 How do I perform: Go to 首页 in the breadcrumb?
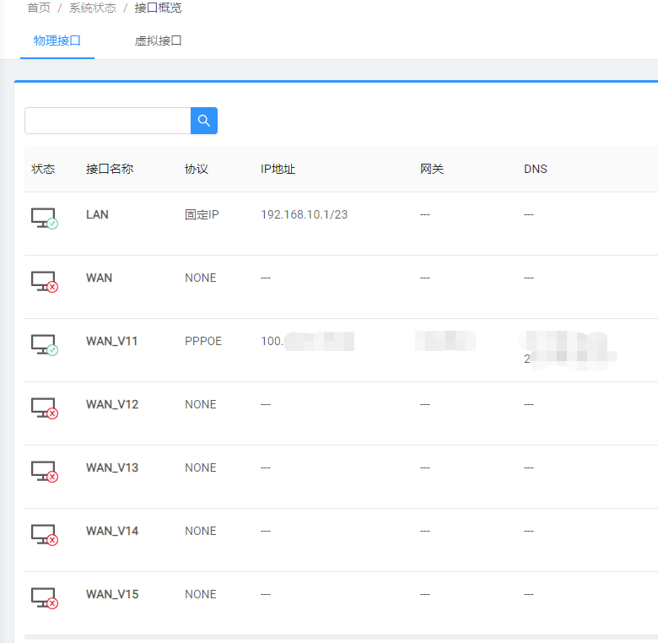38,8
